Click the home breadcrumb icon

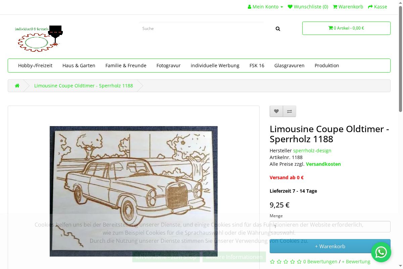tap(17, 86)
